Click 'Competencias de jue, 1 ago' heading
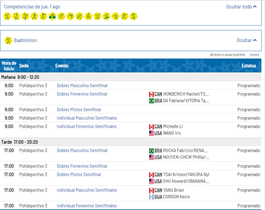This screenshot has height=210, width=265. [32, 7]
